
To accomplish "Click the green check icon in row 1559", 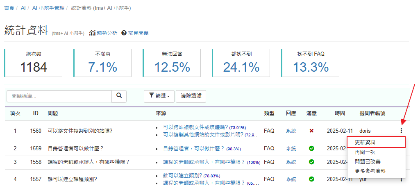I will click(311, 149).
